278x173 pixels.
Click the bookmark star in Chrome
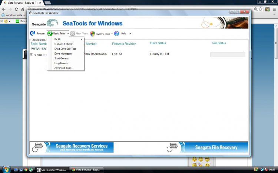click(x=261, y=9)
